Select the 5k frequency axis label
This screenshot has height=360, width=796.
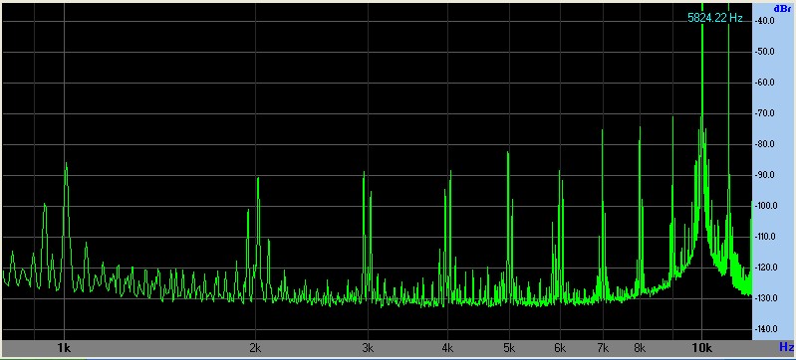(x=509, y=348)
